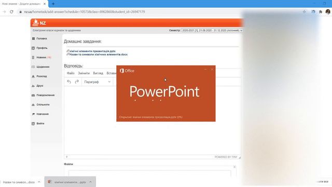Download хімічні елементи презентація.pptx attachment
Screen dimensions: 332x187
pyautogui.click(x=92, y=51)
